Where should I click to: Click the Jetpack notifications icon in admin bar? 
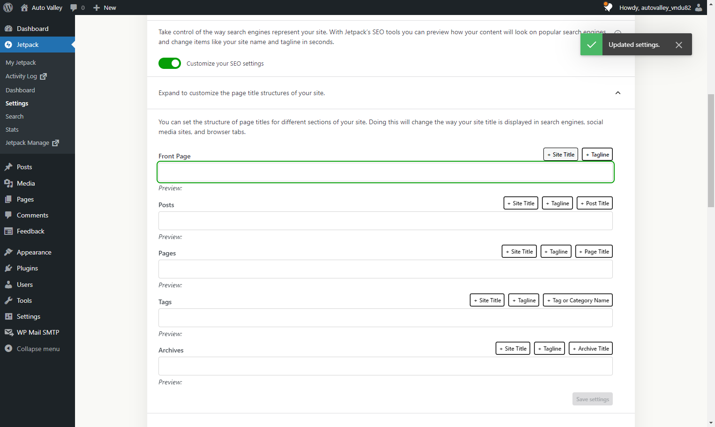click(608, 7)
